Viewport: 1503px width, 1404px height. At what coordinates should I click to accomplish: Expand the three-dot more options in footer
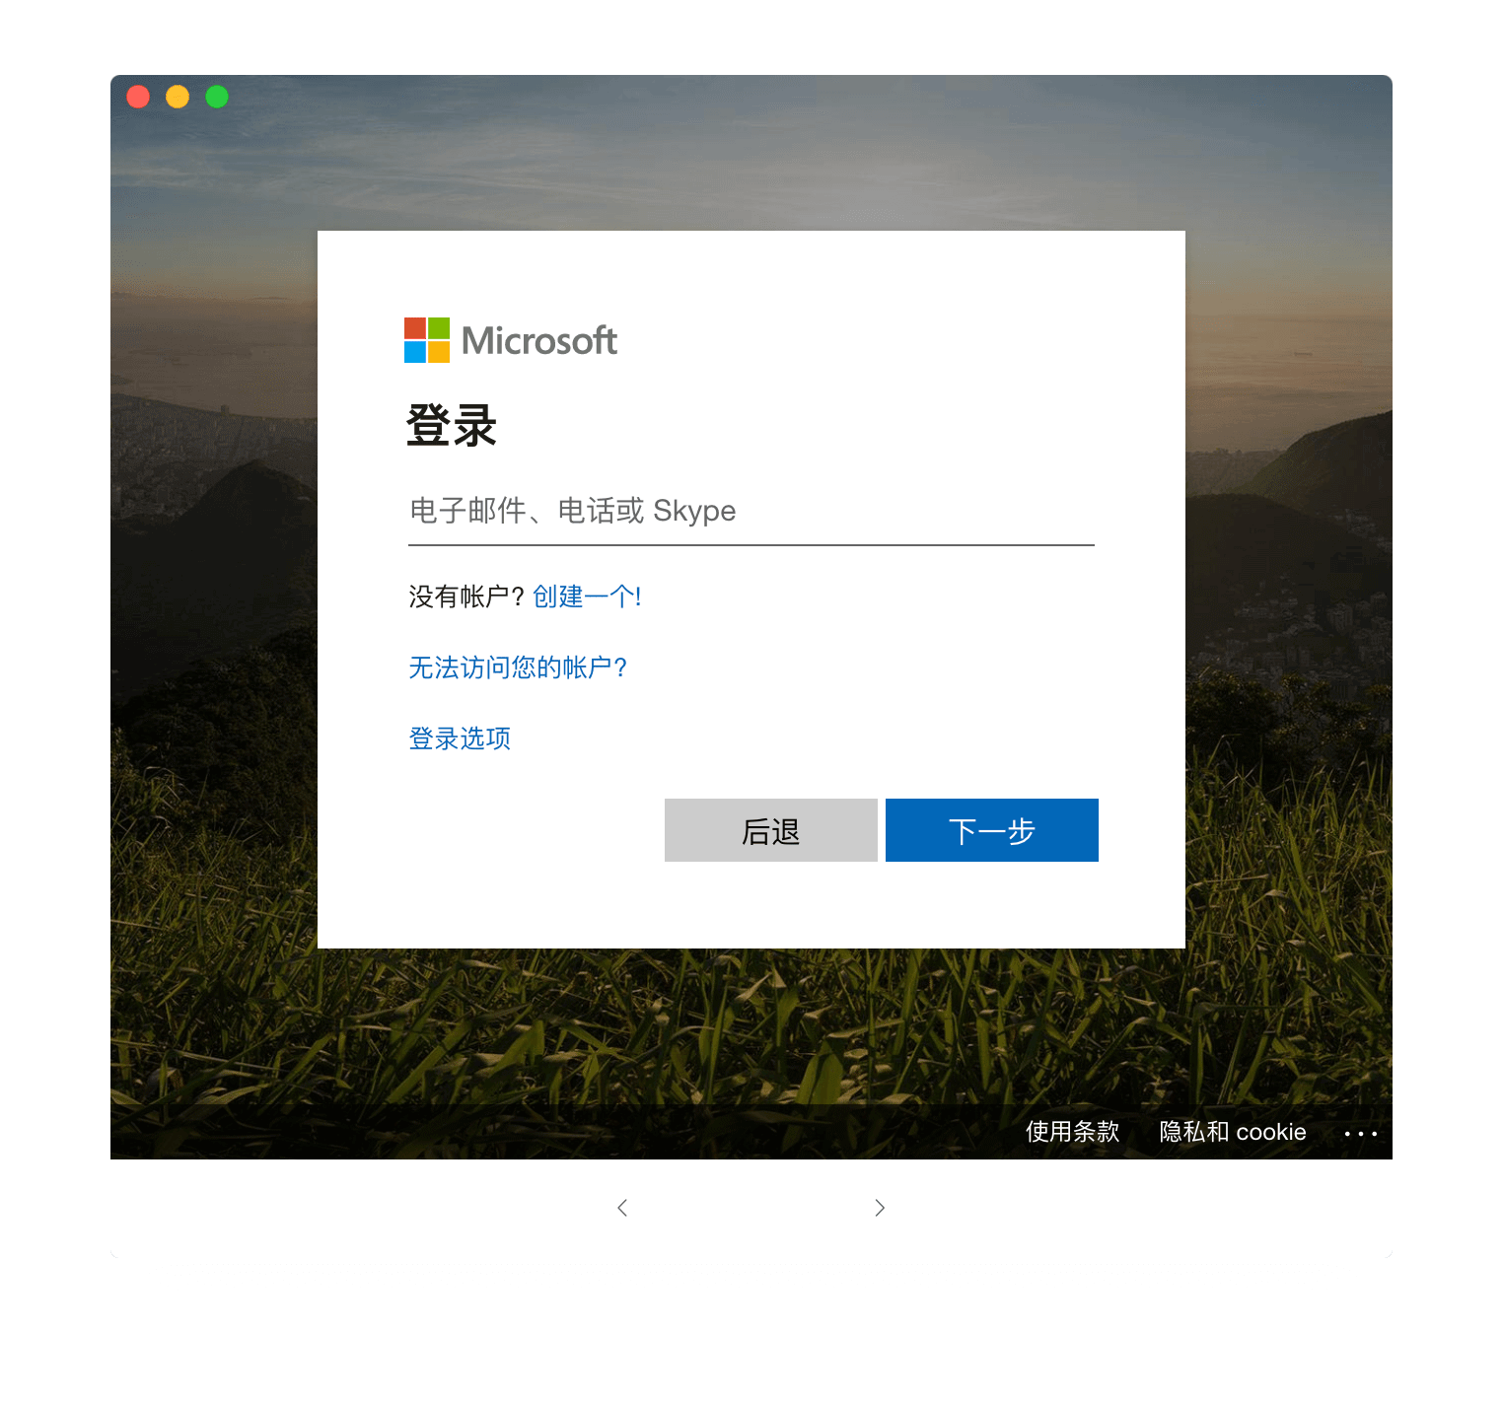coord(1361,1134)
